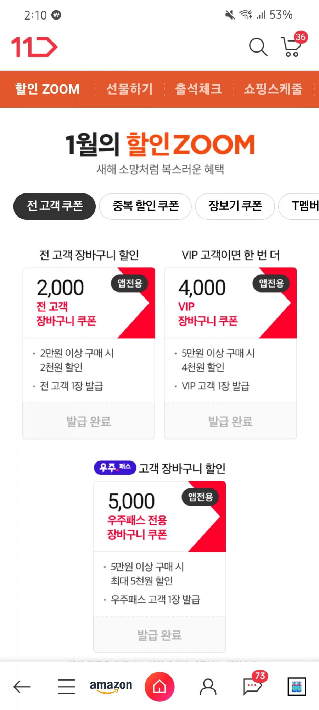
Task: Tap the 5,000 우주패스 전용 coupon card
Action: point(159,517)
